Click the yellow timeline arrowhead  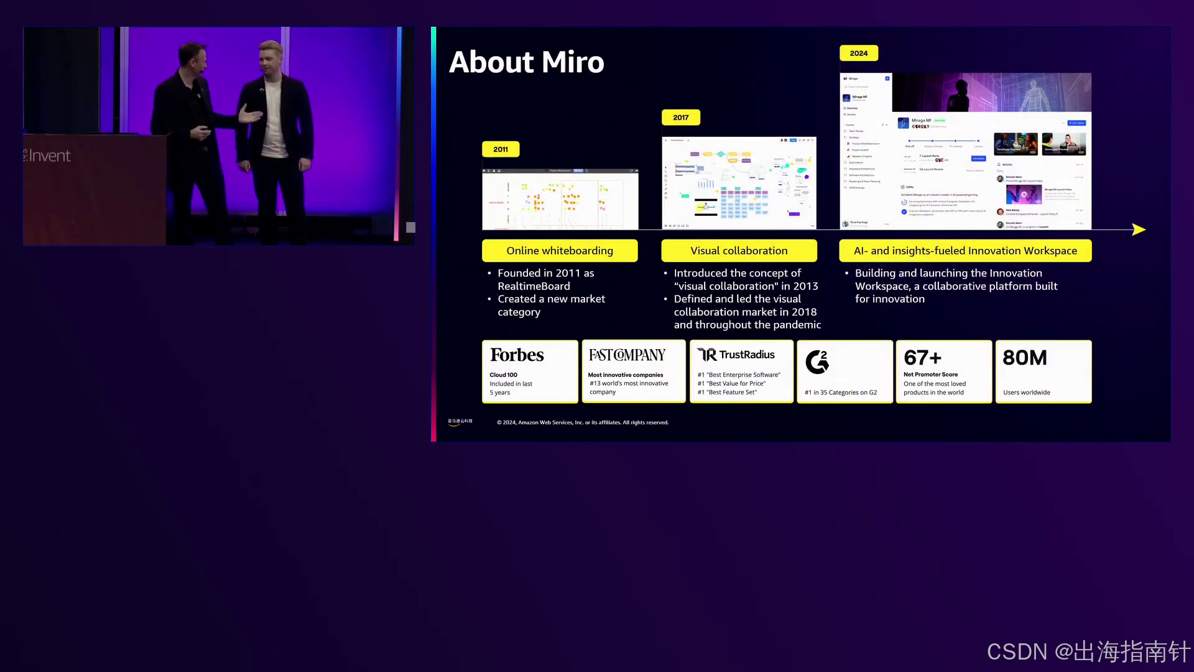point(1139,230)
